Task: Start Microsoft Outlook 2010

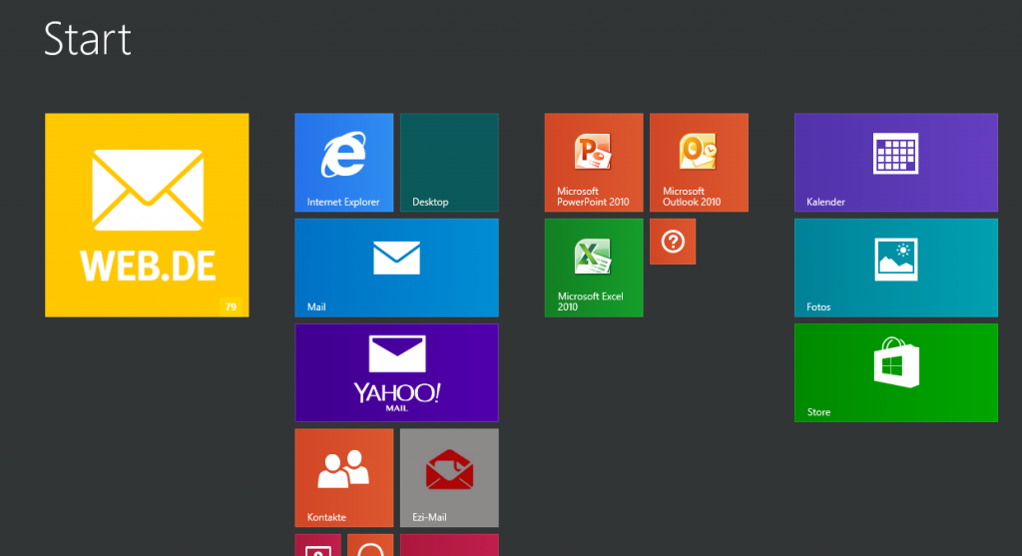Action: [x=699, y=162]
